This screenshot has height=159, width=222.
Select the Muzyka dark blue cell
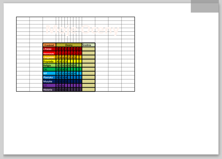[49, 81]
